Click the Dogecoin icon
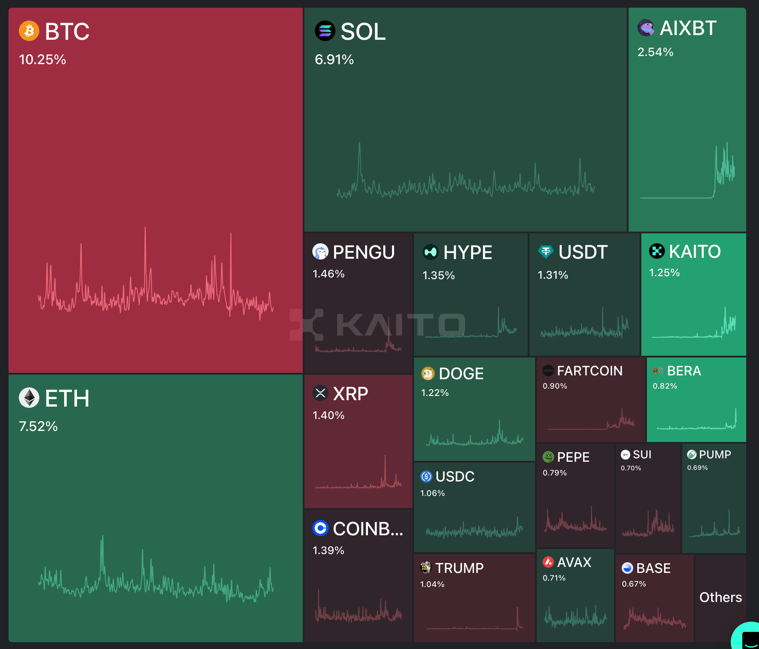 tap(428, 374)
